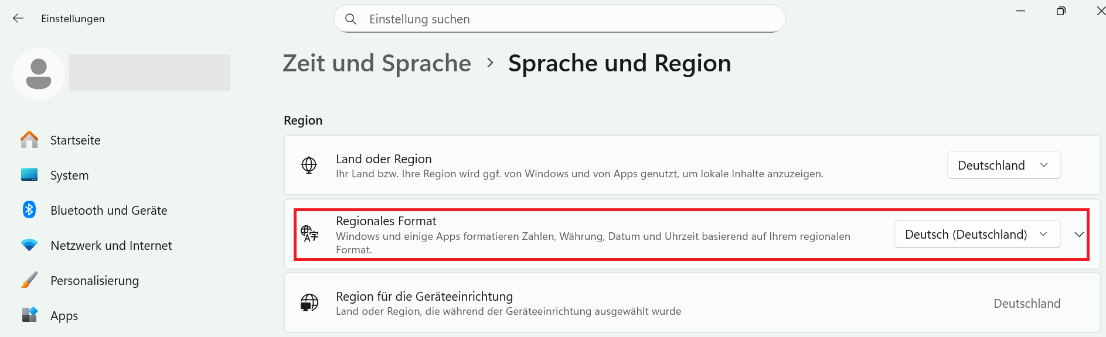Image resolution: width=1106 pixels, height=337 pixels.
Task: Select the System menu entry
Action: [x=69, y=176]
